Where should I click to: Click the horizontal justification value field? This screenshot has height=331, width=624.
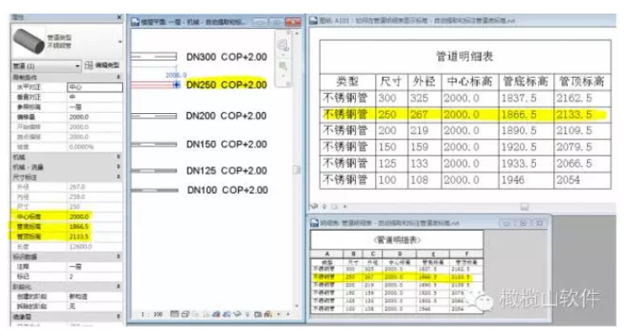pos(95,87)
